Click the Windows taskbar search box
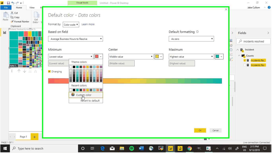This screenshot has width=272, height=153. point(44,148)
